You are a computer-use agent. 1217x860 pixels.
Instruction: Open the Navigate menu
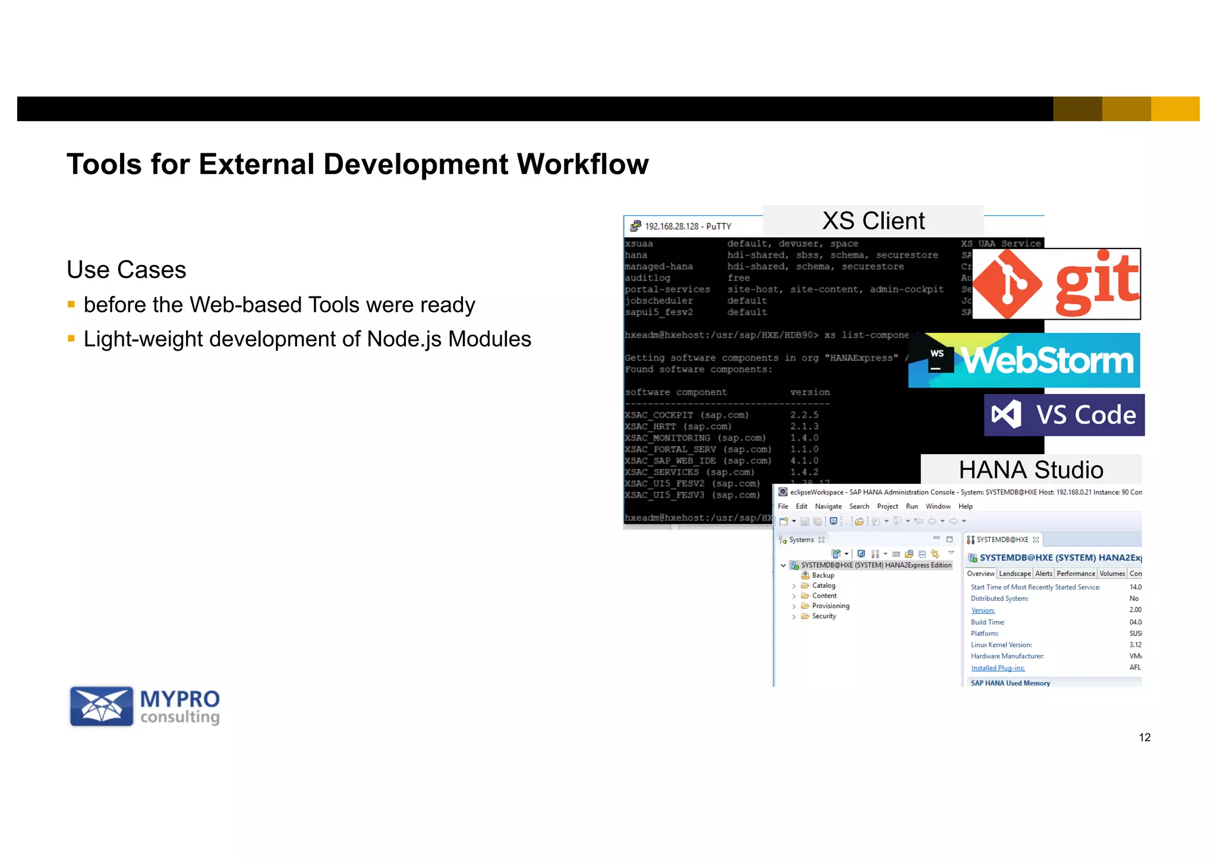828,506
